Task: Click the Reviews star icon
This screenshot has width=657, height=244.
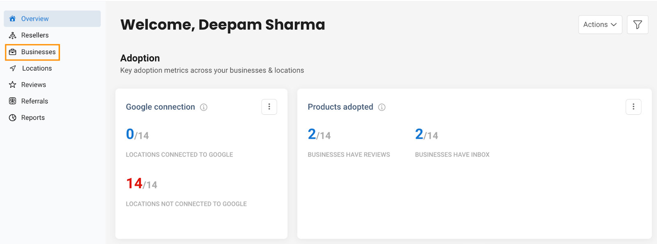Action: (x=13, y=85)
